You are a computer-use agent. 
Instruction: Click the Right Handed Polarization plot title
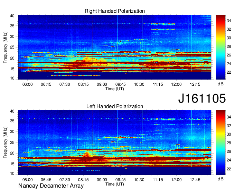tap(115, 11)
